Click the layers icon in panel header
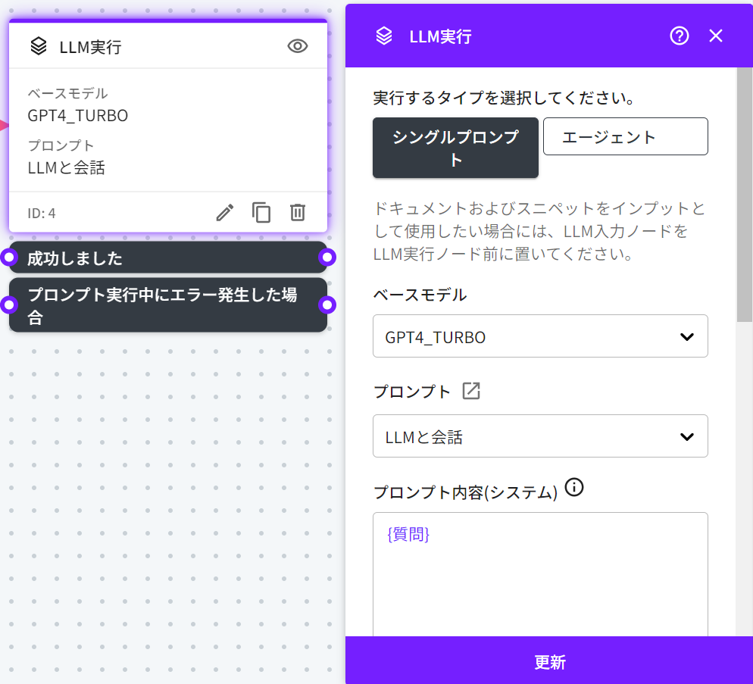Viewport: 753px width, 684px height. tap(384, 36)
